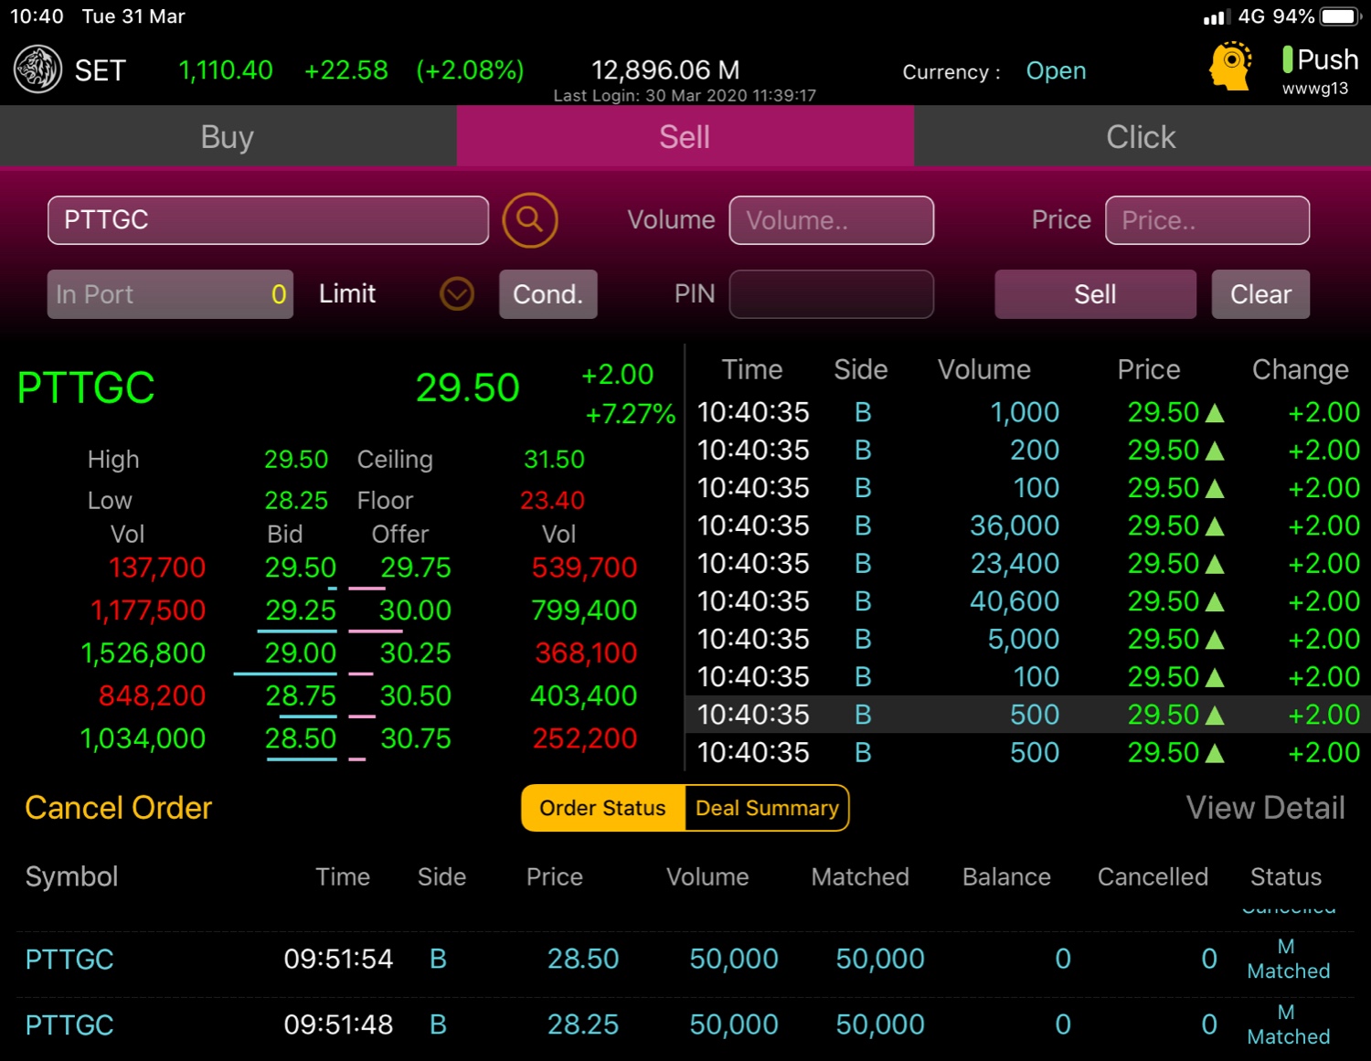The image size is (1371, 1061).
Task: Expand the Limit order type dropdown
Action: click(456, 294)
